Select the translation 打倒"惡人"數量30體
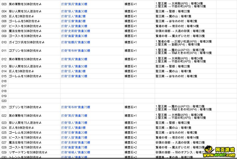The image size is (237, 159). tap(74, 11)
